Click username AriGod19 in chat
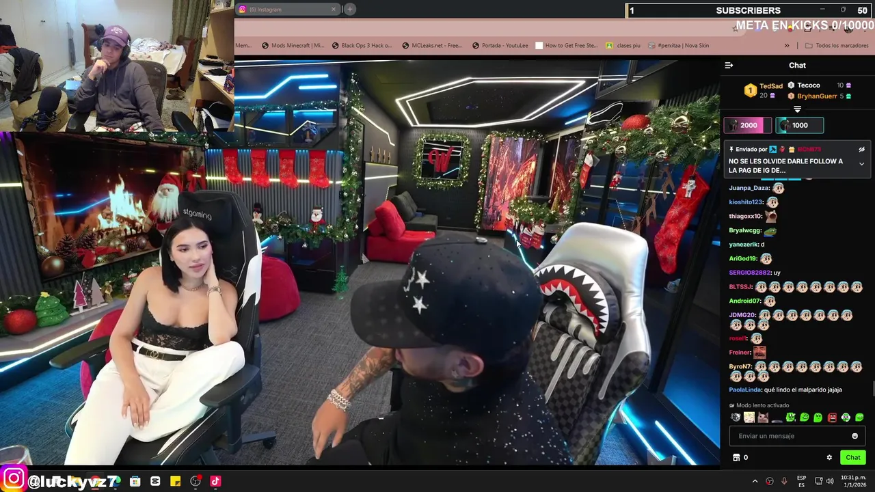 pos(742,258)
